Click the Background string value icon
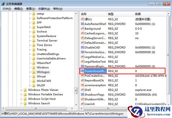Viewport: 172px width, 118px height. (82, 28)
